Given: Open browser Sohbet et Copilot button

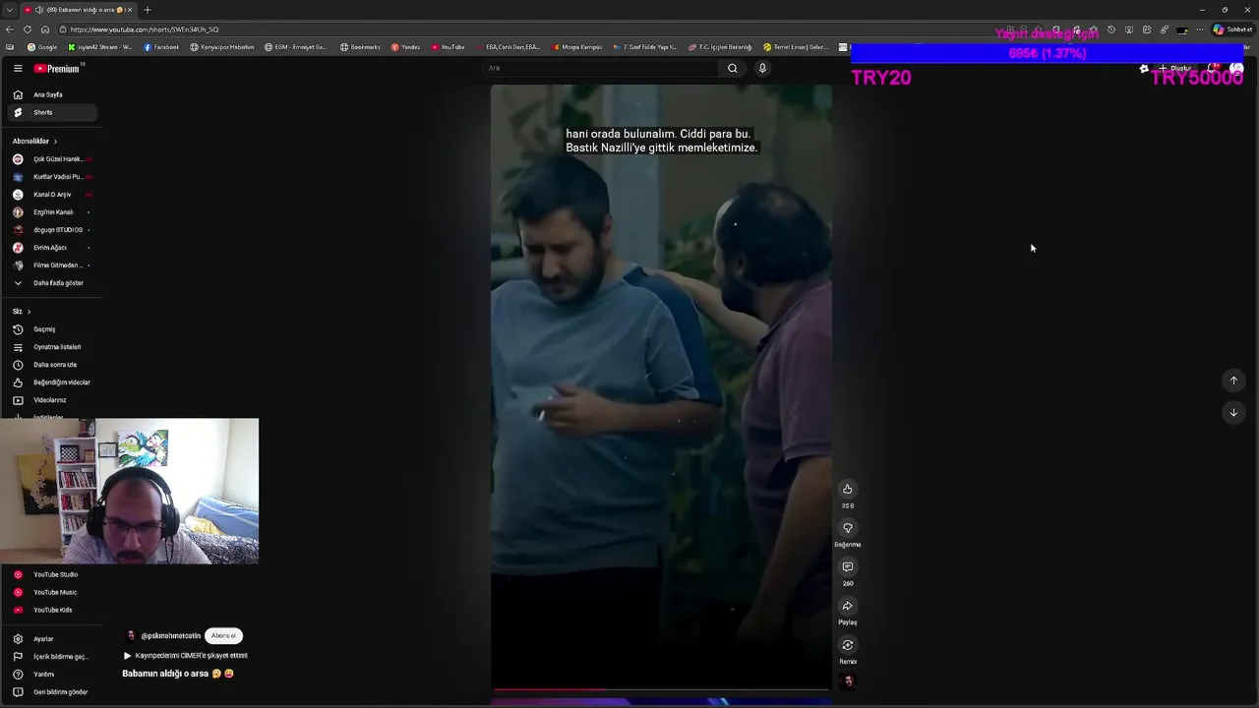Looking at the screenshot, I should (x=1232, y=29).
